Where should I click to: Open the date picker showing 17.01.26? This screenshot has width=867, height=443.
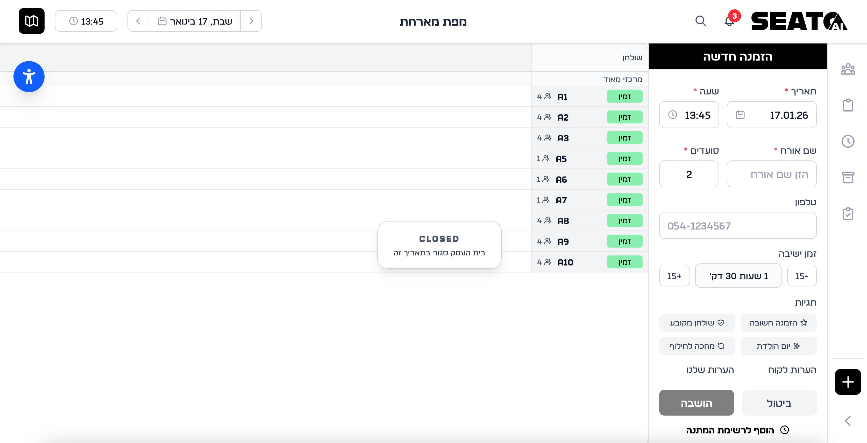point(771,115)
